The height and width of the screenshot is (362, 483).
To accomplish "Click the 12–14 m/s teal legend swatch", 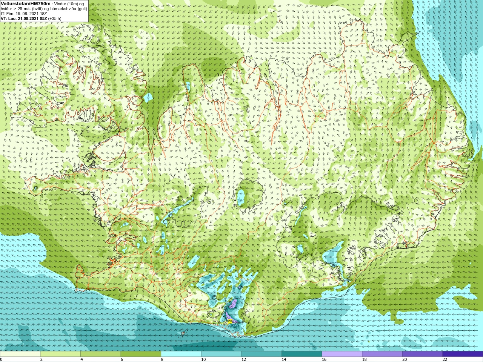I will click(x=261, y=354).
